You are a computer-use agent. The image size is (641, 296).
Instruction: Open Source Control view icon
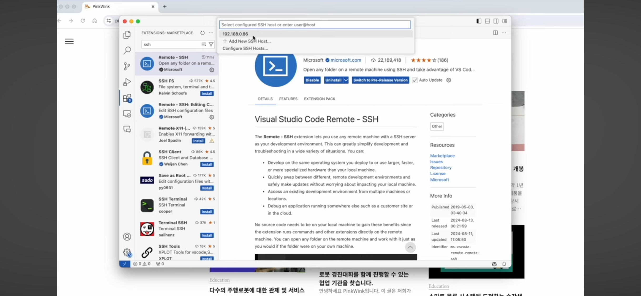[x=127, y=66]
